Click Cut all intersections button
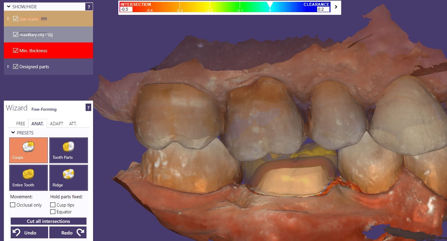Screen dimensions: 447x241 (48, 221)
